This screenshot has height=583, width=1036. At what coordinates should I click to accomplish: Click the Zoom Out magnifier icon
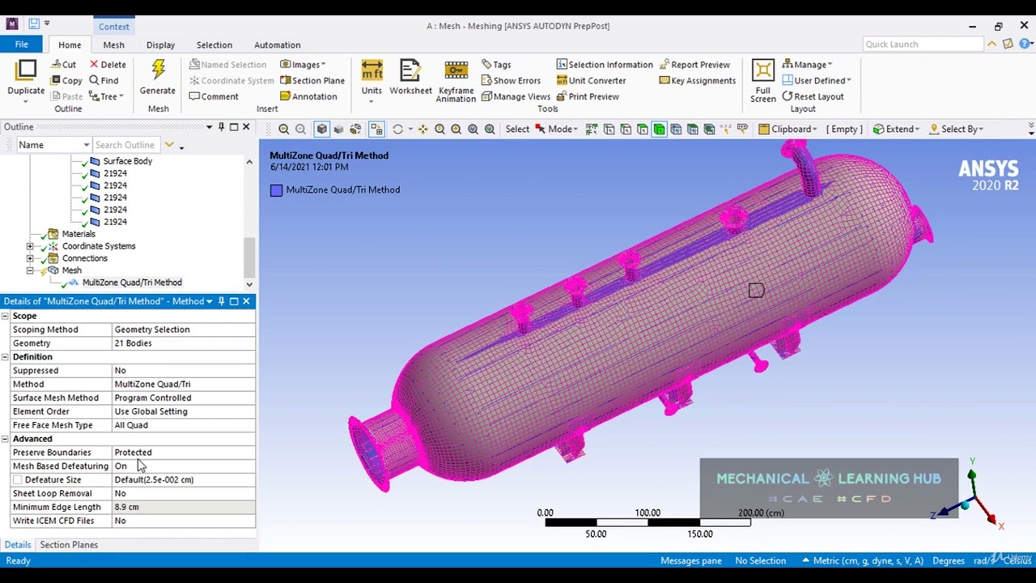300,129
